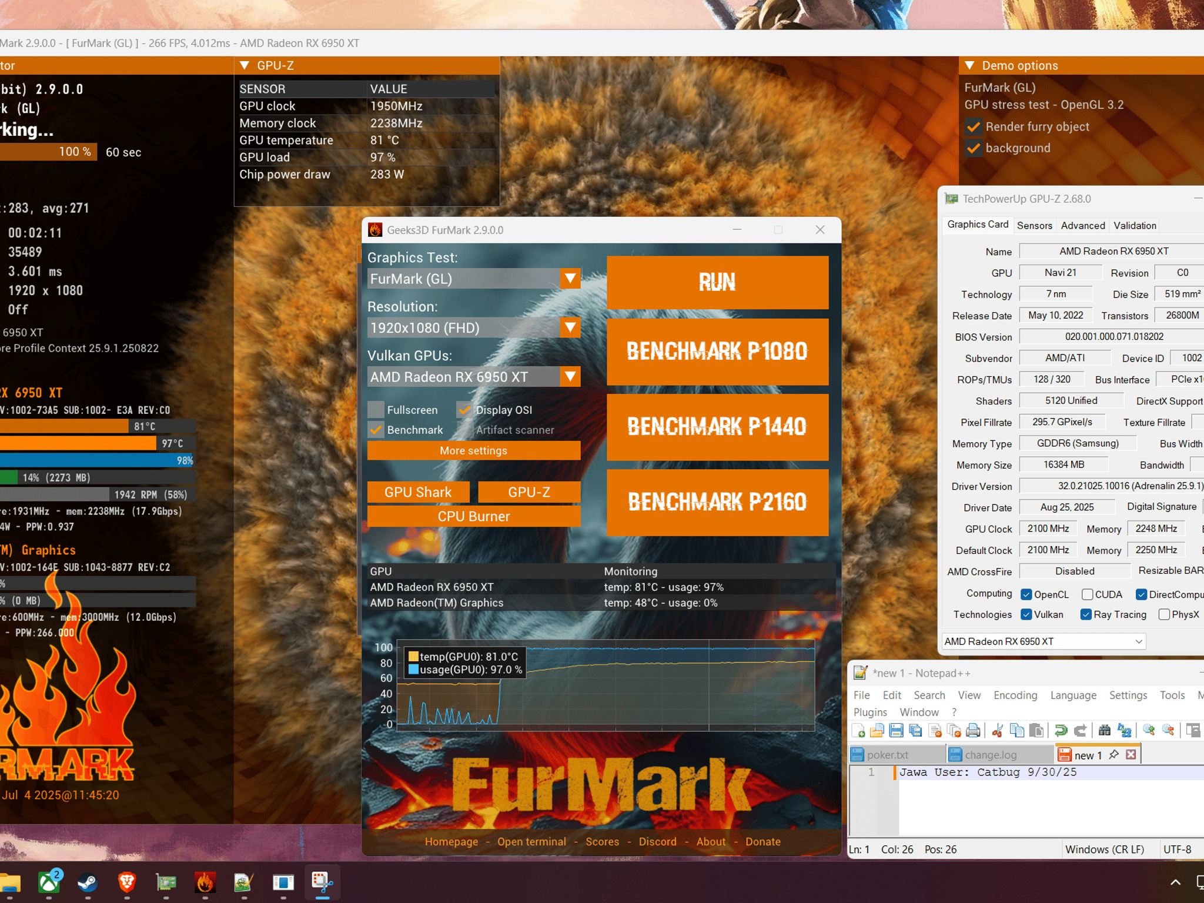This screenshot has height=903, width=1204.
Task: Click the green Undo arrow in Notepad++
Action: pyautogui.click(x=1061, y=730)
